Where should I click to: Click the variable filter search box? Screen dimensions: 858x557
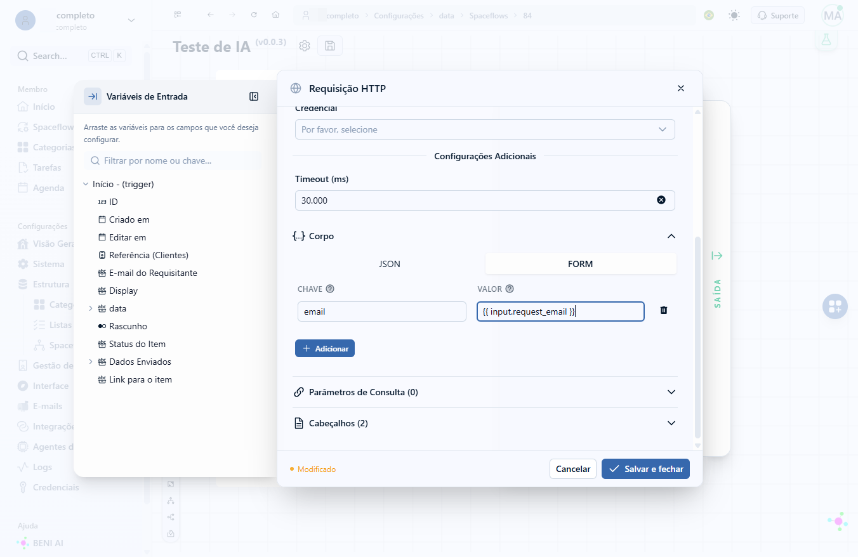[171, 161]
